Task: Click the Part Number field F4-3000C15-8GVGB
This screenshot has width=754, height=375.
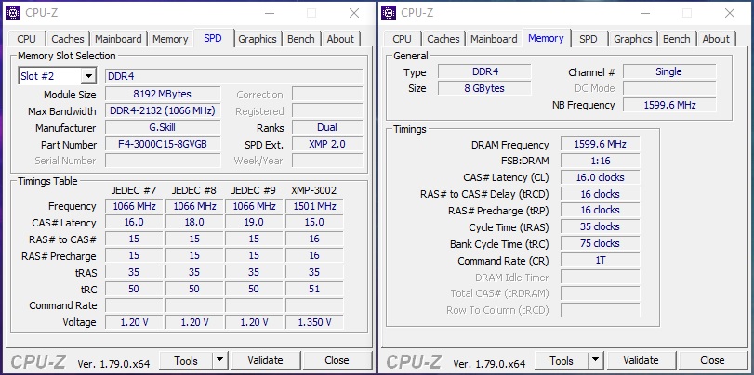Action: 162,145
